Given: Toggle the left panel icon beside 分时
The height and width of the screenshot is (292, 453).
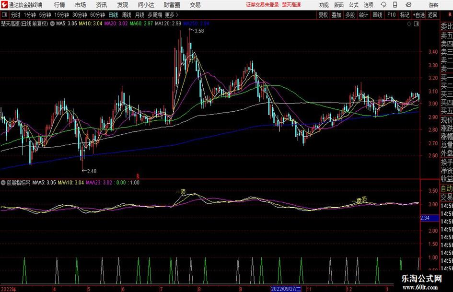Looking at the screenshot, I should coord(4,15).
